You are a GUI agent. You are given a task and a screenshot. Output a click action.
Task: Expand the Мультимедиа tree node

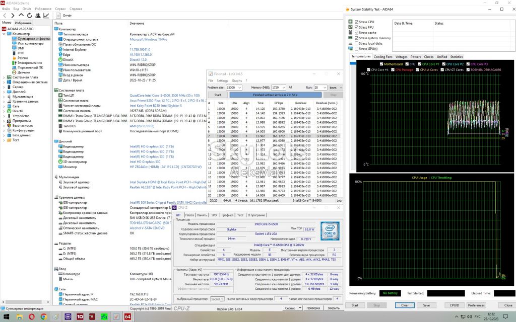(4, 97)
